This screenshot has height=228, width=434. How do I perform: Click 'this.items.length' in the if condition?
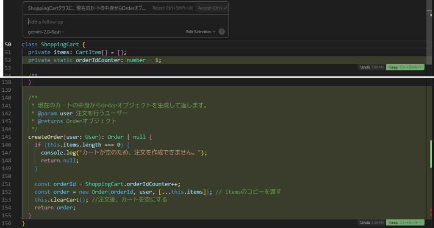pyautogui.click(x=74, y=145)
